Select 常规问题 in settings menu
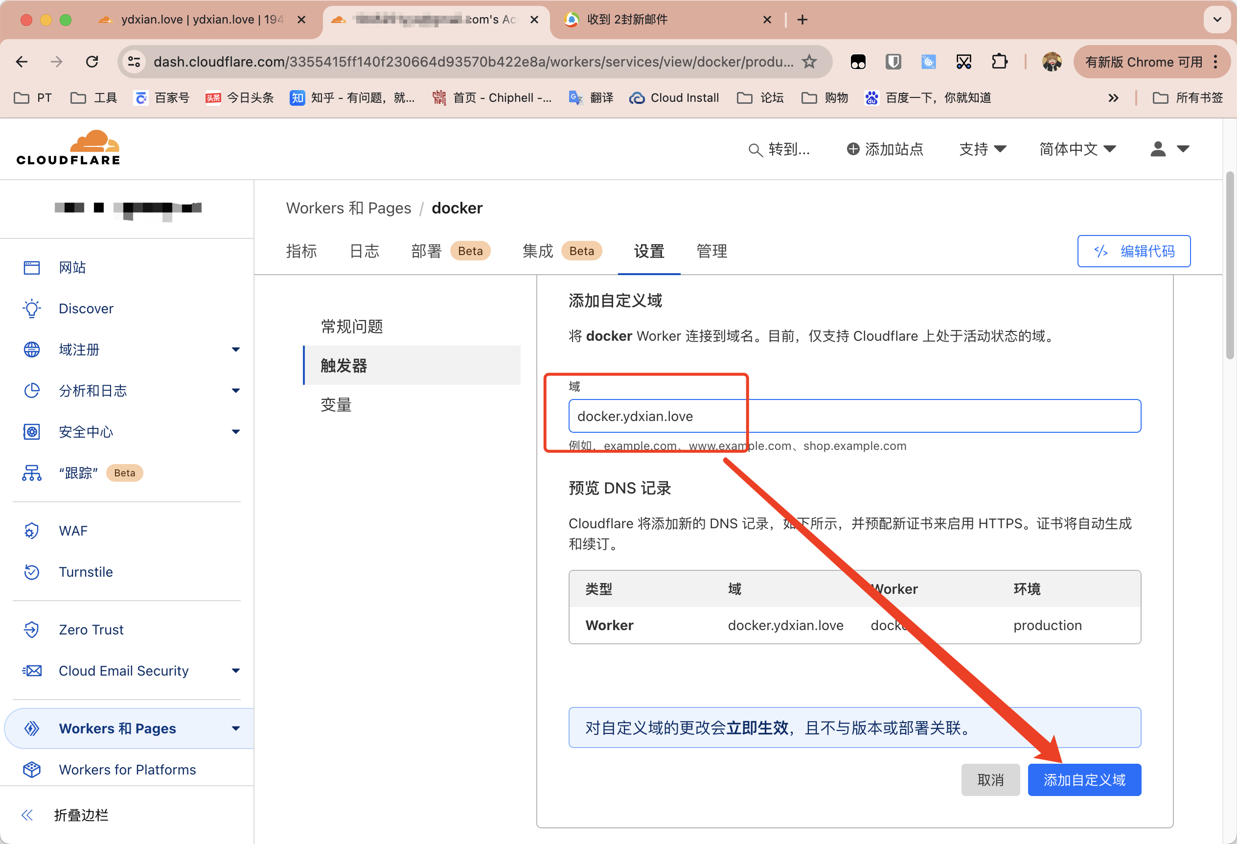 (x=352, y=326)
